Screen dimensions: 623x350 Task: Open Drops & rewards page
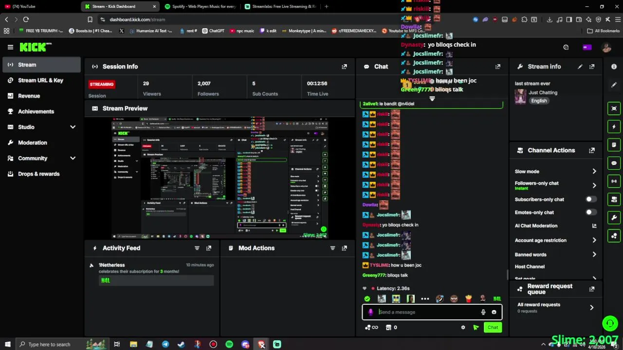point(41,174)
